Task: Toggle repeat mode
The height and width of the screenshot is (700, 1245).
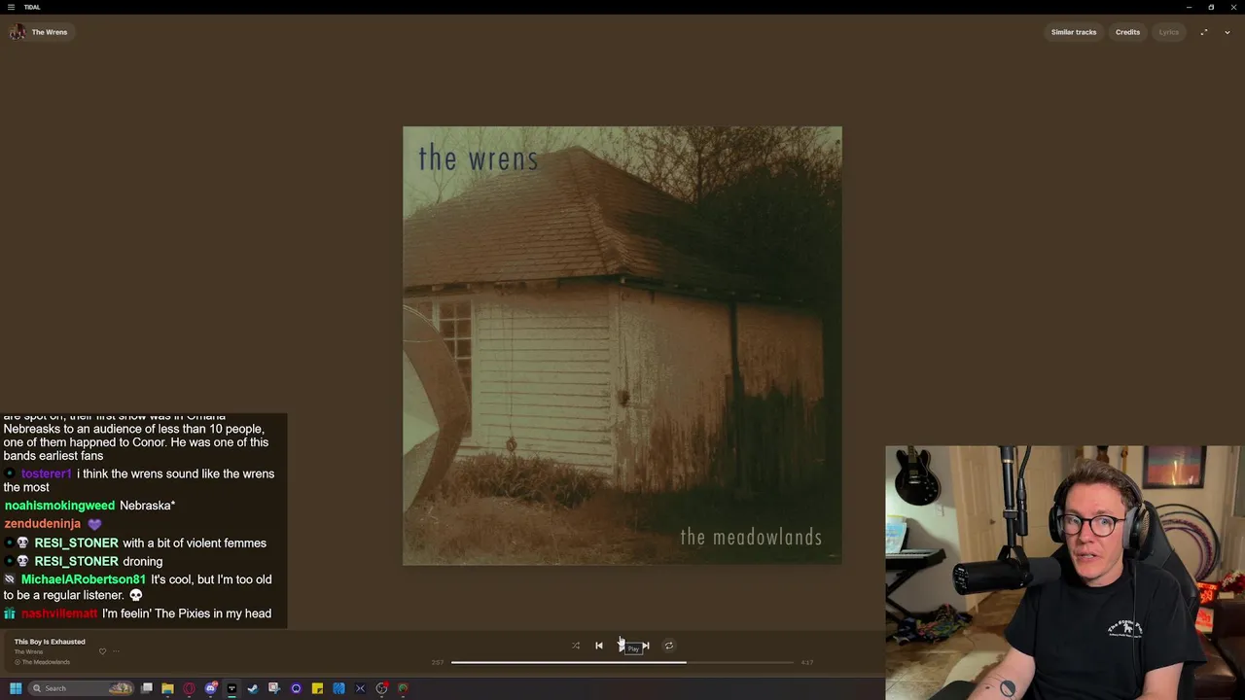Action: (668, 646)
